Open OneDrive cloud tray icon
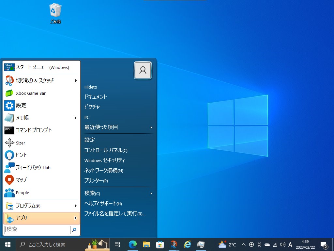Image resolution: width=334 pixels, height=251 pixels. click(267, 244)
